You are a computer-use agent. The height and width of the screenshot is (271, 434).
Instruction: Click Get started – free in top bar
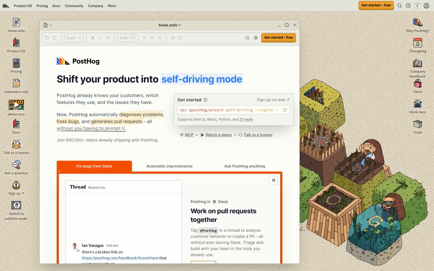point(376,5)
